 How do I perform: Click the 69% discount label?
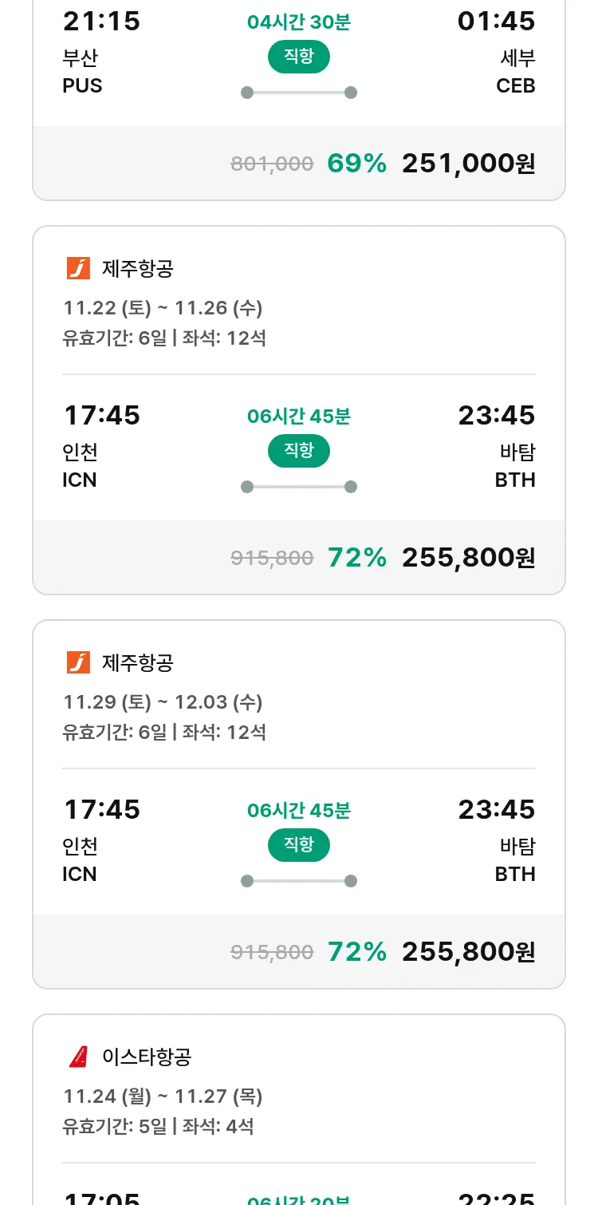356,164
